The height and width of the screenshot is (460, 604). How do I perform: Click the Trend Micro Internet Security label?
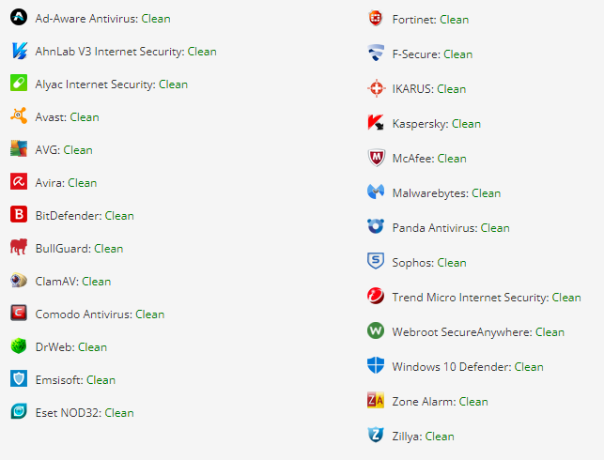pos(471,298)
